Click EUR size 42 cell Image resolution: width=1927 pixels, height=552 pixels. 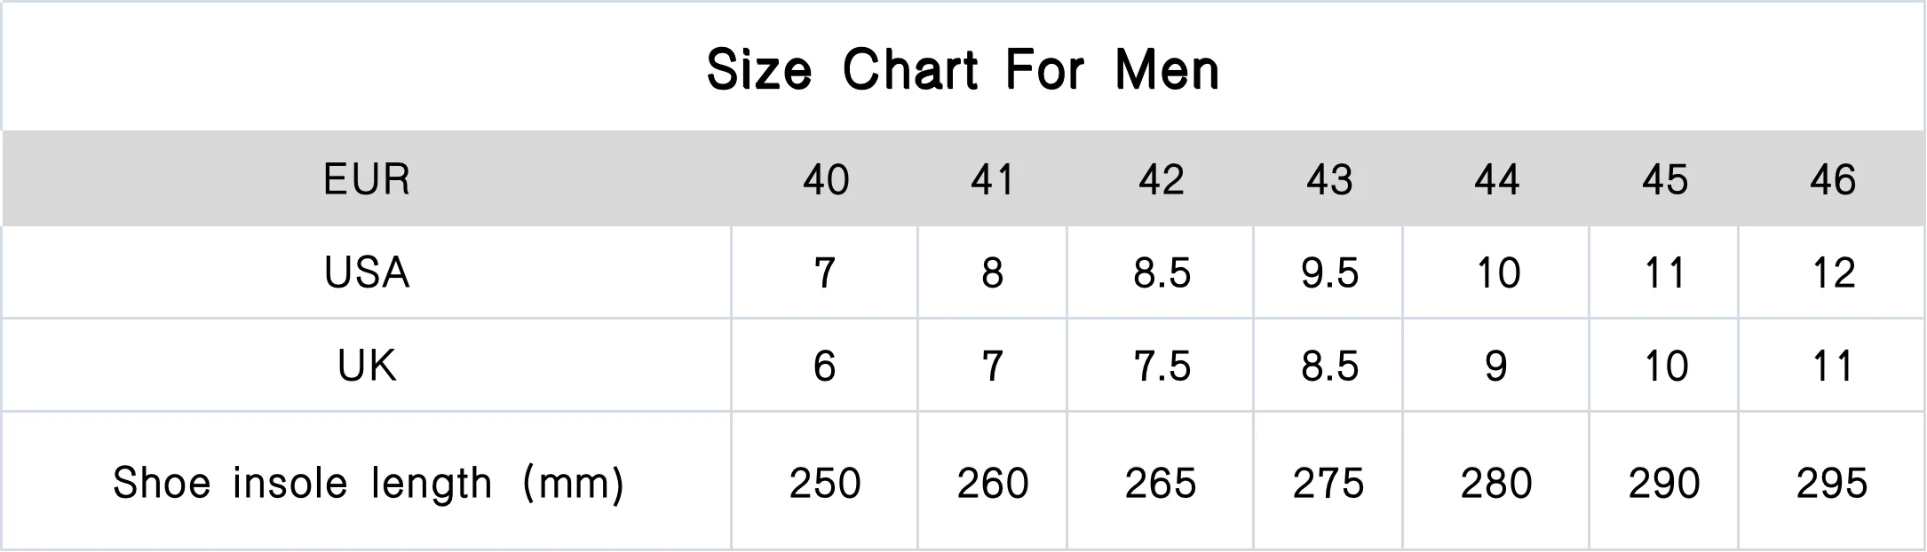point(1161,180)
